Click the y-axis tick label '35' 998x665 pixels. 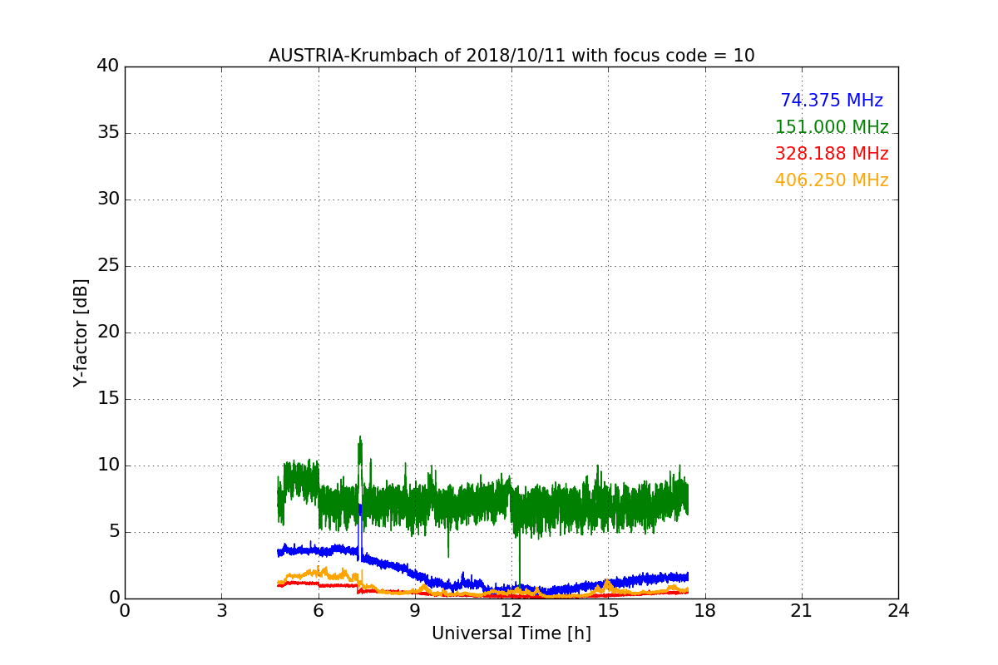click(108, 133)
